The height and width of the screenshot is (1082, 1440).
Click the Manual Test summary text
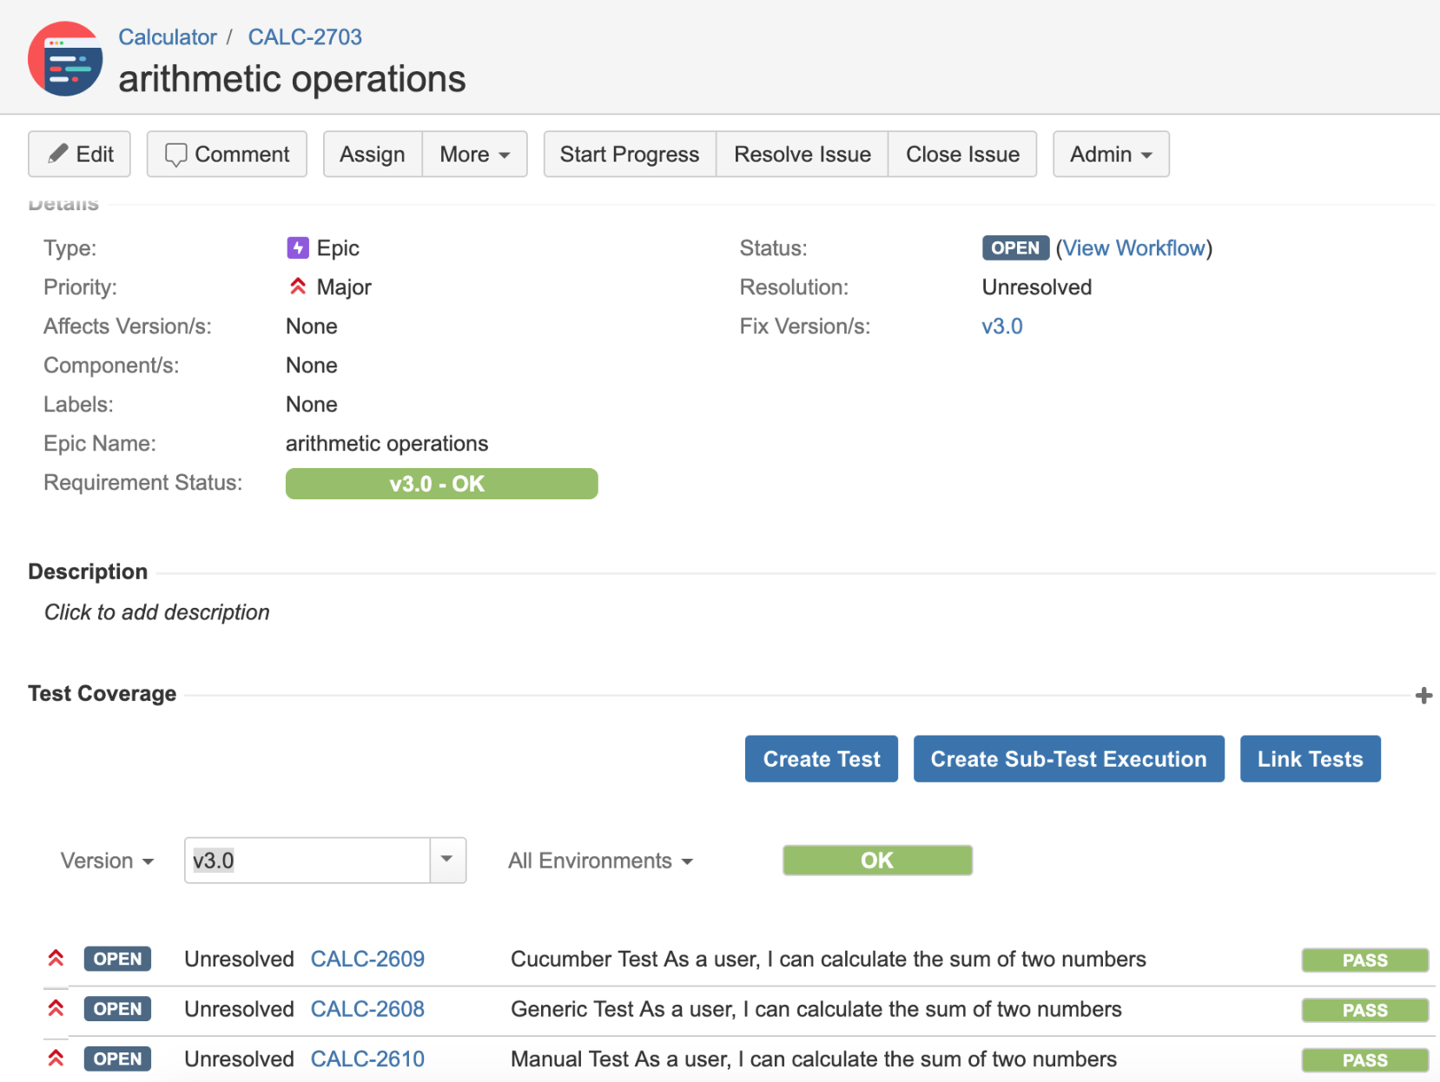click(x=814, y=1059)
